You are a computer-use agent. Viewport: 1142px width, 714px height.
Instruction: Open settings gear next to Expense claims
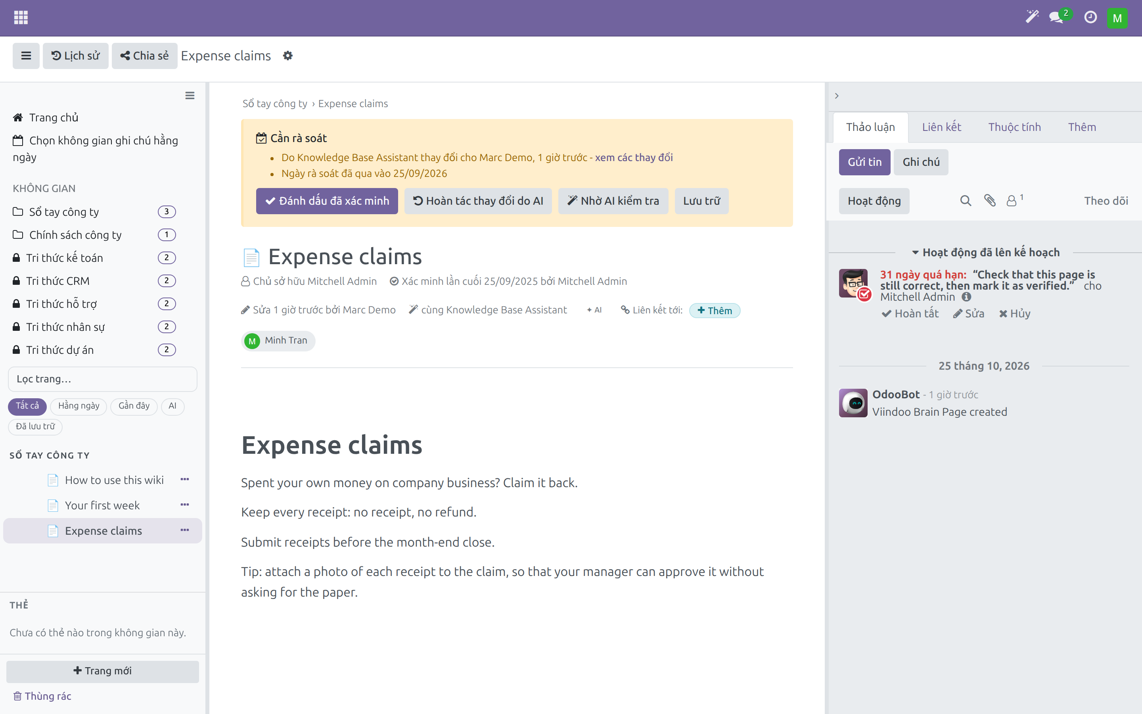287,56
